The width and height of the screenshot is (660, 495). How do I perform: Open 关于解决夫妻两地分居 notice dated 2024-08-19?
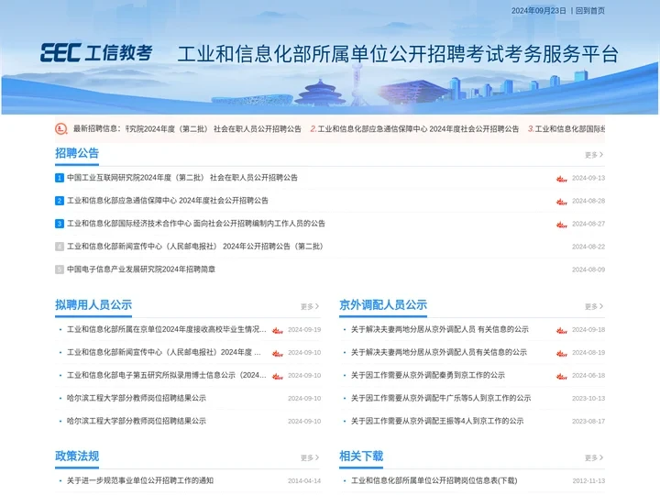pos(439,352)
